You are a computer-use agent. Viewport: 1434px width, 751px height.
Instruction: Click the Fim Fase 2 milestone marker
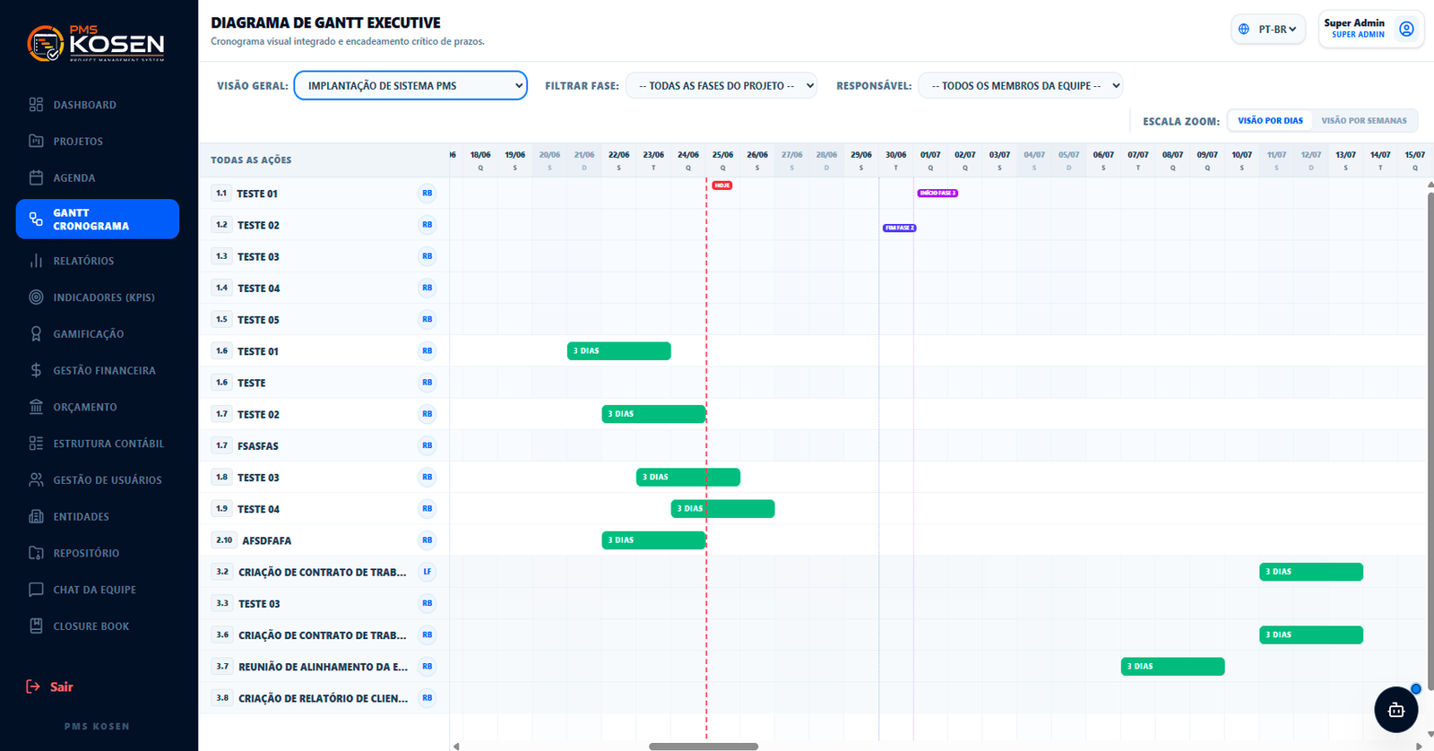[x=900, y=228]
